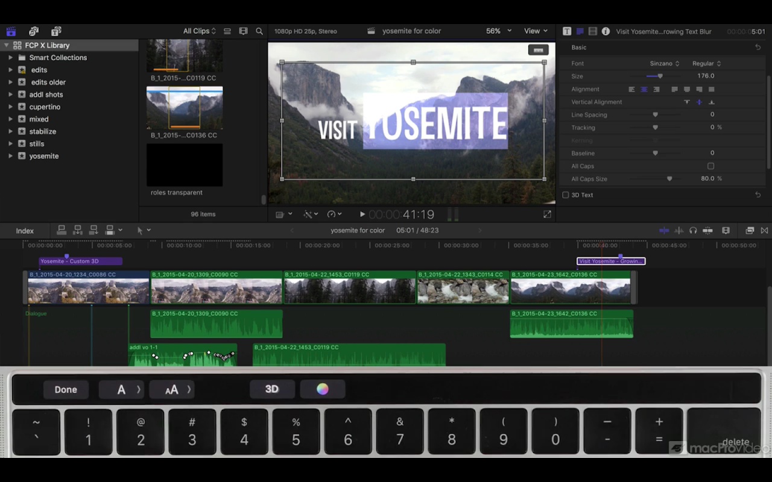772x482 pixels.
Task: Set text alignment to left
Action: (x=631, y=89)
